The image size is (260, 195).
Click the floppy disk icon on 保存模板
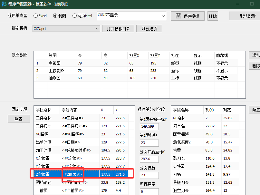pos(178,16)
